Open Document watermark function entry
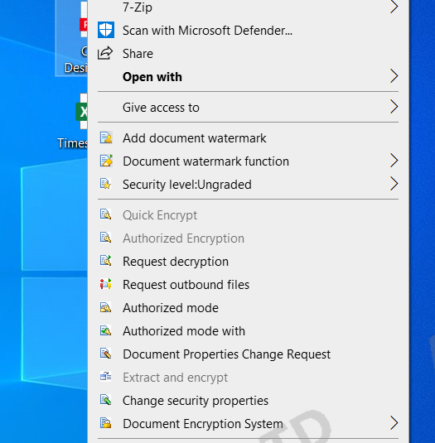The height and width of the screenshot is (443, 435). tap(249, 161)
